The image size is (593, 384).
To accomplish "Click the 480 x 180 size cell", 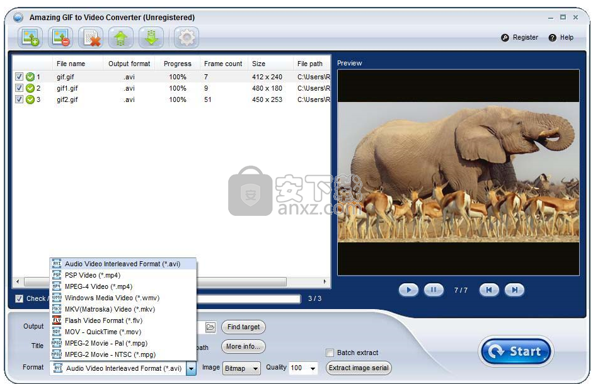I will 267,88.
